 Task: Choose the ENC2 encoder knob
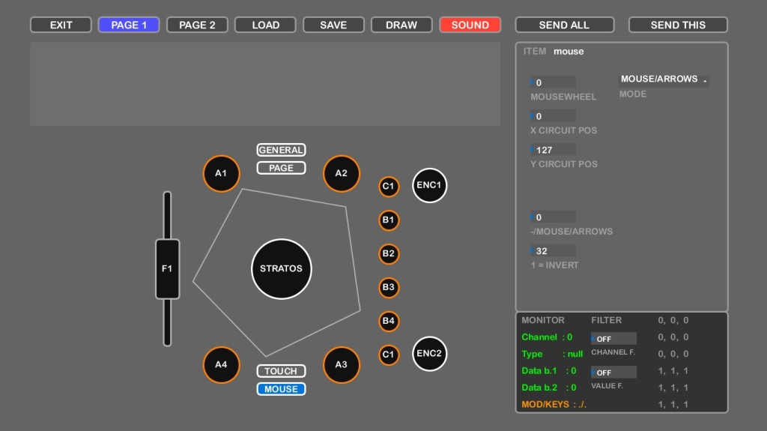[429, 354]
